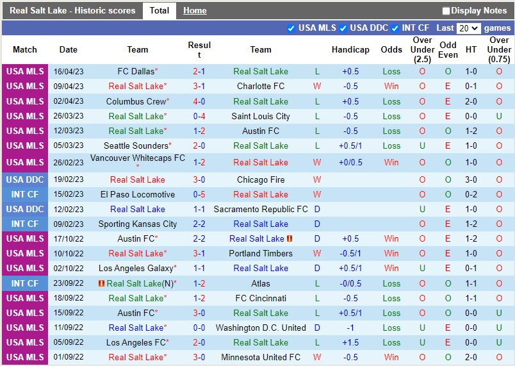This screenshot has height=366, width=515.
Task: Toggle the Display Notes checkbox
Action: coord(446,11)
